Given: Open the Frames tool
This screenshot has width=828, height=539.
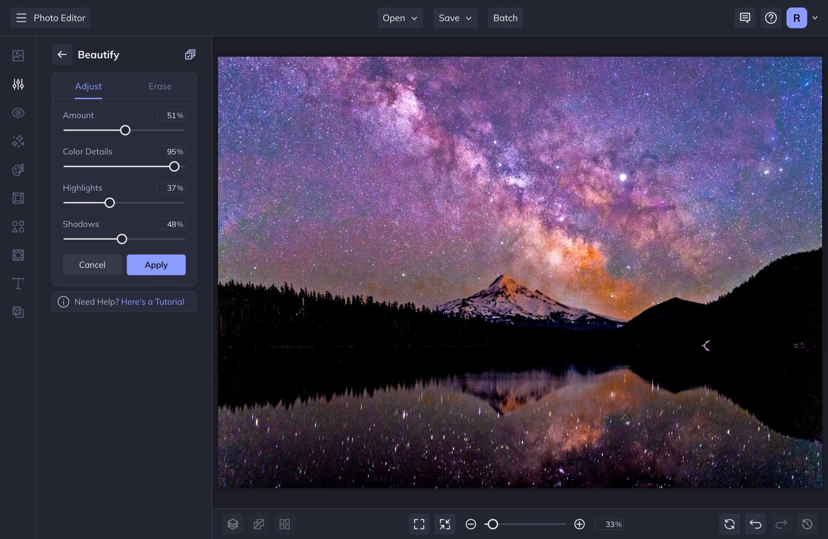Looking at the screenshot, I should (18, 198).
